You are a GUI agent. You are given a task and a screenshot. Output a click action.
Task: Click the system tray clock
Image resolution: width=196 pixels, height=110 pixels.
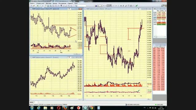(161, 108)
